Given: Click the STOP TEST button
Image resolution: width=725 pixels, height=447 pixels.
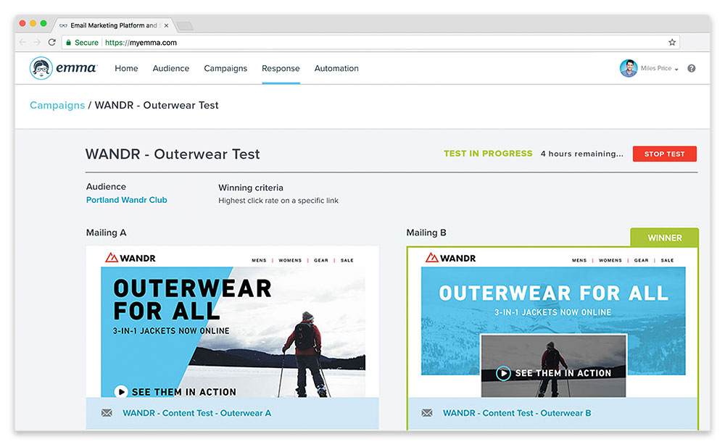Looking at the screenshot, I should pyautogui.click(x=664, y=154).
